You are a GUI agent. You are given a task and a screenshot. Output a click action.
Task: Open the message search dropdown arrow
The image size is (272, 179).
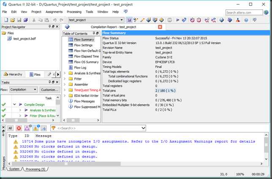(x=143, y=128)
